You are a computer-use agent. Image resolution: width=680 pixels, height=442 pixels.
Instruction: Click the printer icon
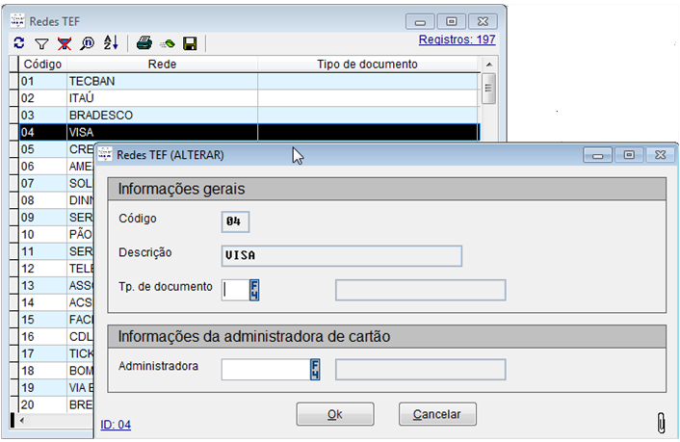(144, 43)
